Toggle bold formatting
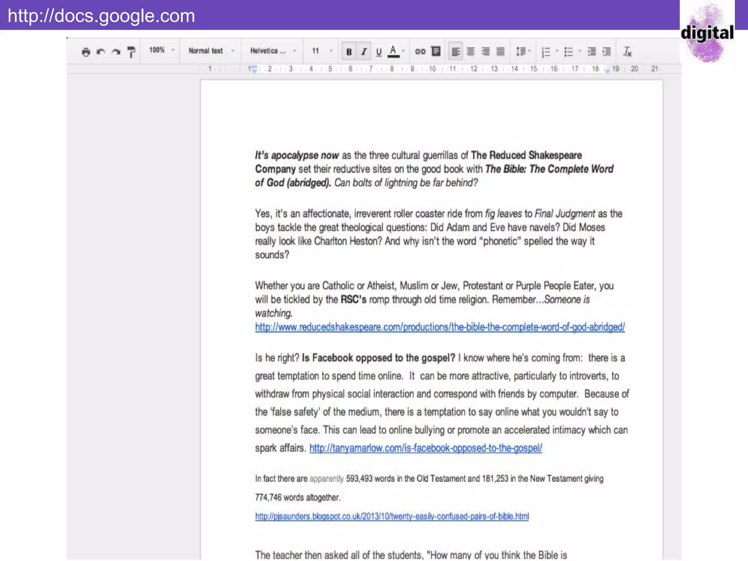This screenshot has width=748, height=561. click(x=349, y=52)
